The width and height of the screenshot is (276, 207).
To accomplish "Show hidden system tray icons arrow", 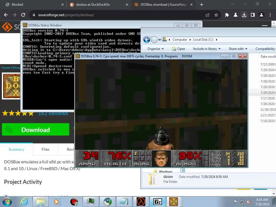I will 229,202.
